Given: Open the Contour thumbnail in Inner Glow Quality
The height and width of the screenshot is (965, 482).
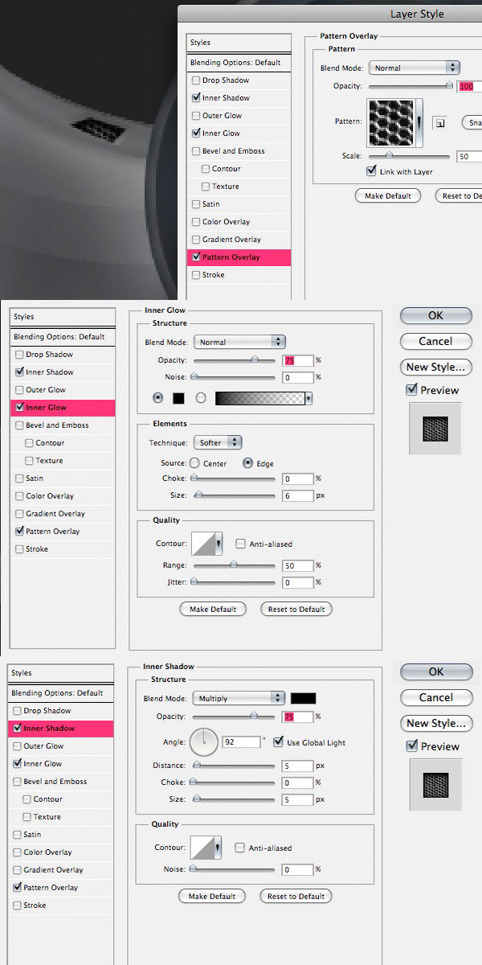Looking at the screenshot, I should [x=202, y=544].
